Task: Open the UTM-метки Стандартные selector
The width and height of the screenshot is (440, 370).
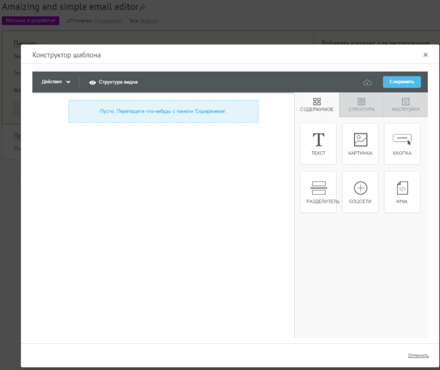Action: (107, 21)
